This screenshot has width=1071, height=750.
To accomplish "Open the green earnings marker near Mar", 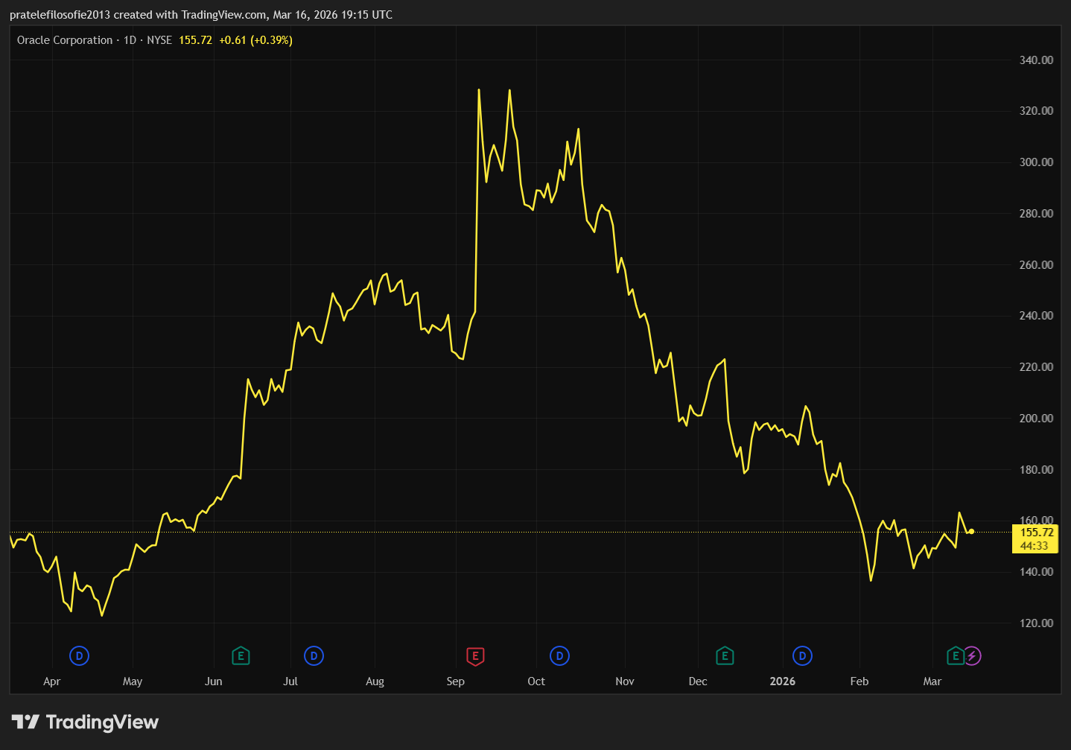I will (956, 656).
